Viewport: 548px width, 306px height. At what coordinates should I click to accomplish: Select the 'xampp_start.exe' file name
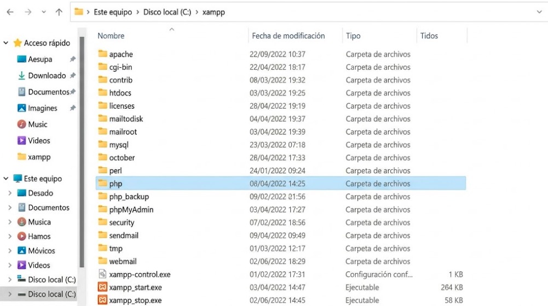[x=136, y=287]
